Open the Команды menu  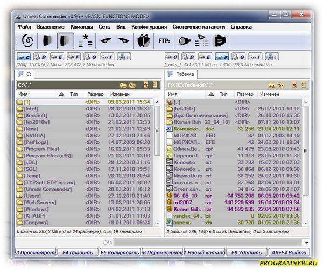(82, 27)
